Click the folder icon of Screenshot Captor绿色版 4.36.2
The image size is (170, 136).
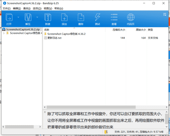click(45, 34)
